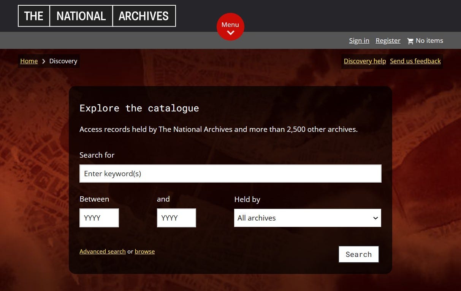The width and height of the screenshot is (461, 291).
Task: Open the shopping basket icon
Action: coord(410,41)
